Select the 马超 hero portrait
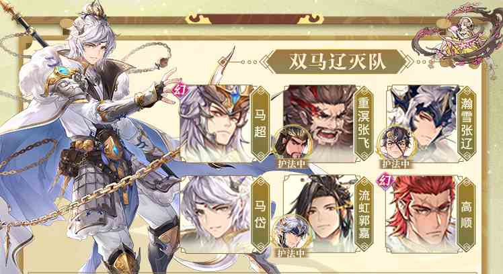Viewport: 503px width, 274px height. [x=216, y=124]
